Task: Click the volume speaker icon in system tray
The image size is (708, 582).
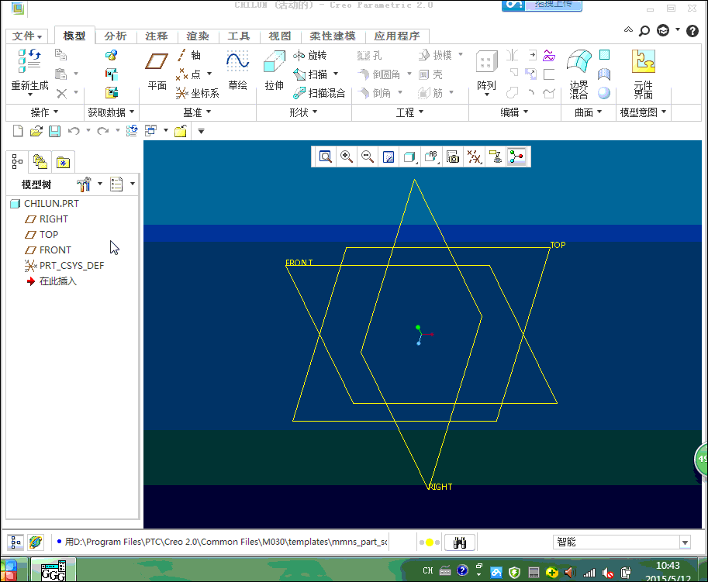Action: click(569, 572)
